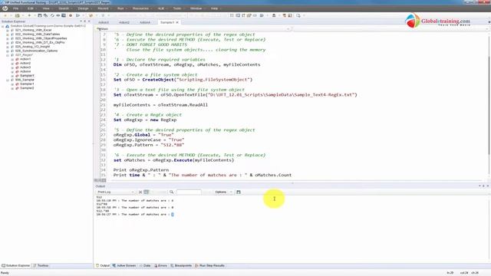The width and height of the screenshot is (491, 276).
Task: Switch to the Toolbox bottom tab
Action: pos(41,265)
